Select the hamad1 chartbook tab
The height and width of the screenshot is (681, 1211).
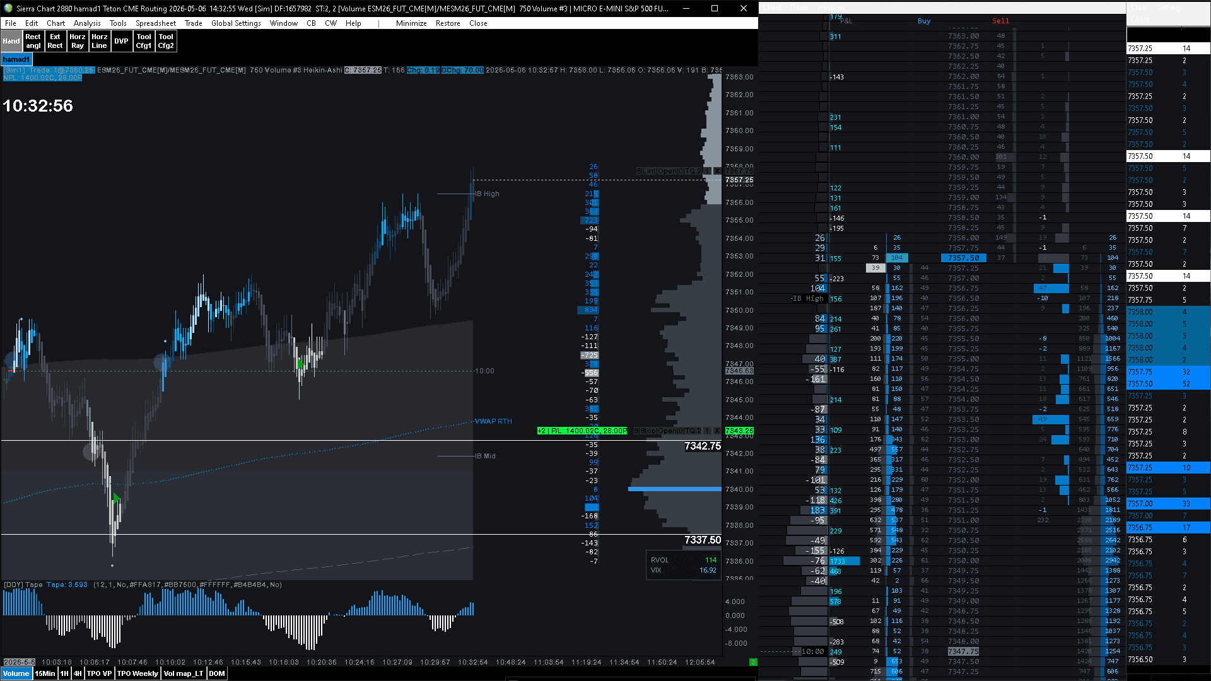click(x=16, y=59)
